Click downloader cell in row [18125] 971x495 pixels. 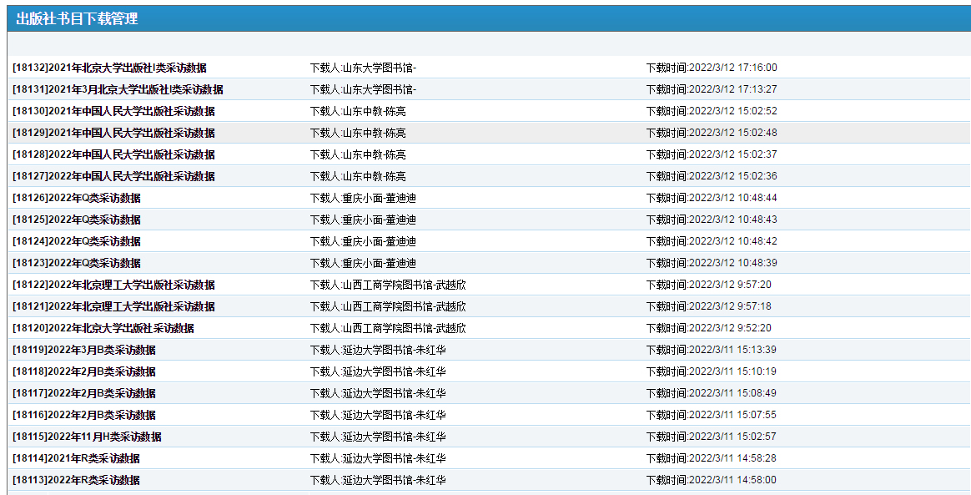click(x=363, y=220)
